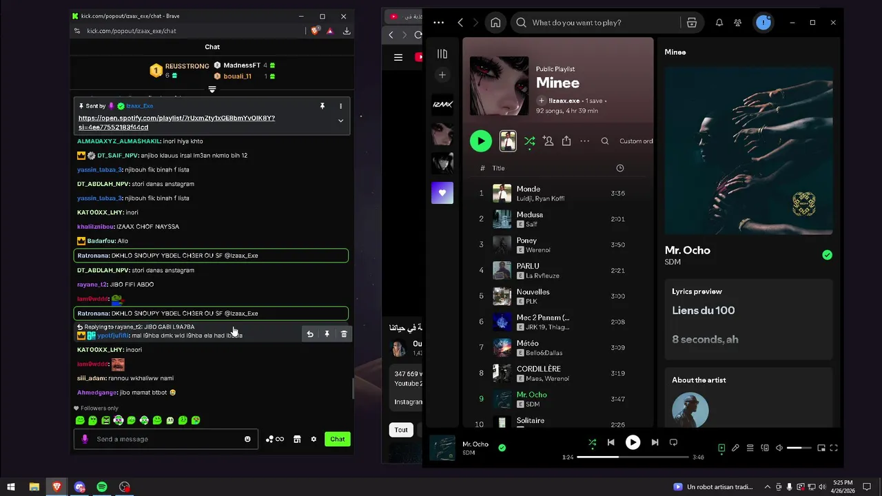Viewport: 882px width, 496px height.
Task: Create a new playlist with sidebar plus button
Action: (442, 75)
